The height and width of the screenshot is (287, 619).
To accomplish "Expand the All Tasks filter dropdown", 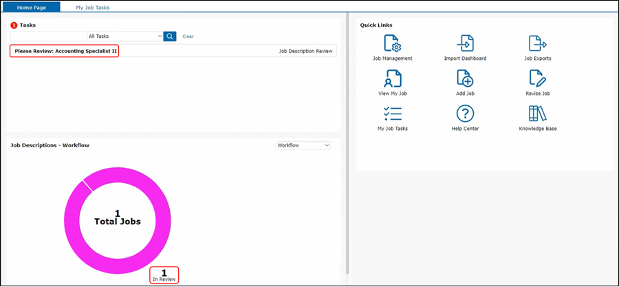I will (x=124, y=36).
